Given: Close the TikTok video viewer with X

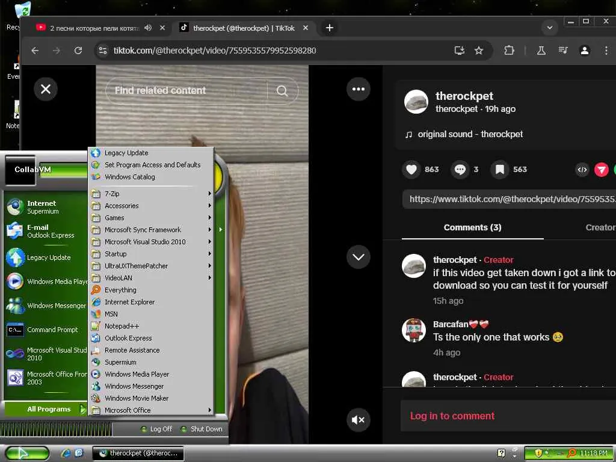Looking at the screenshot, I should tap(46, 89).
